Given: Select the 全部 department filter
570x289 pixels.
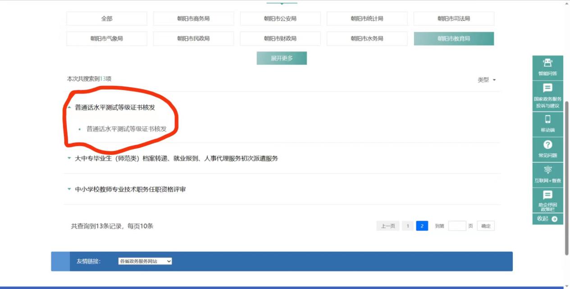Looking at the screenshot, I should point(107,19).
